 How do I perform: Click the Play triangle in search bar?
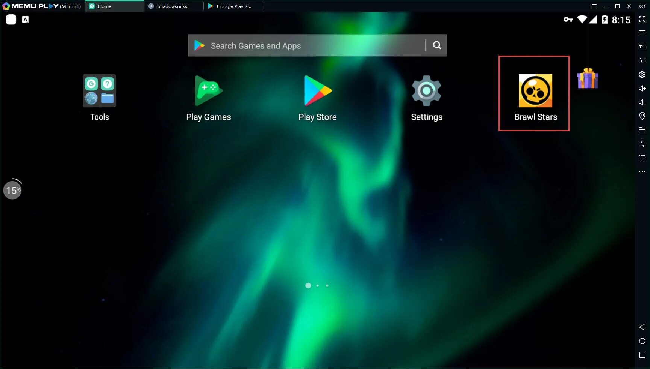[x=199, y=45]
